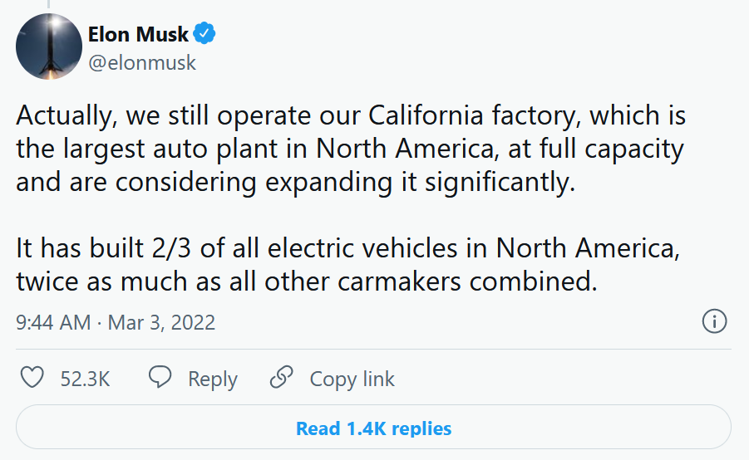The image size is (749, 460).
Task: Select the Copy link text
Action: [x=352, y=379]
